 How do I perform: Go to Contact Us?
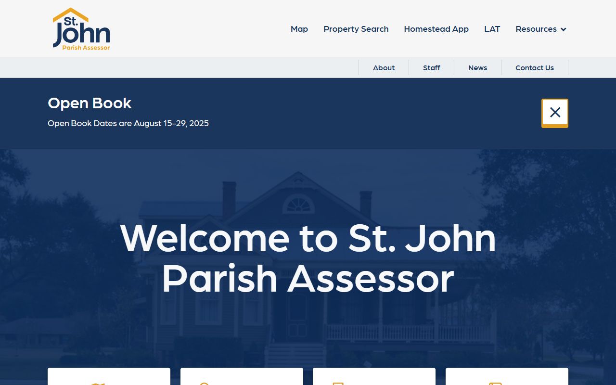(535, 68)
